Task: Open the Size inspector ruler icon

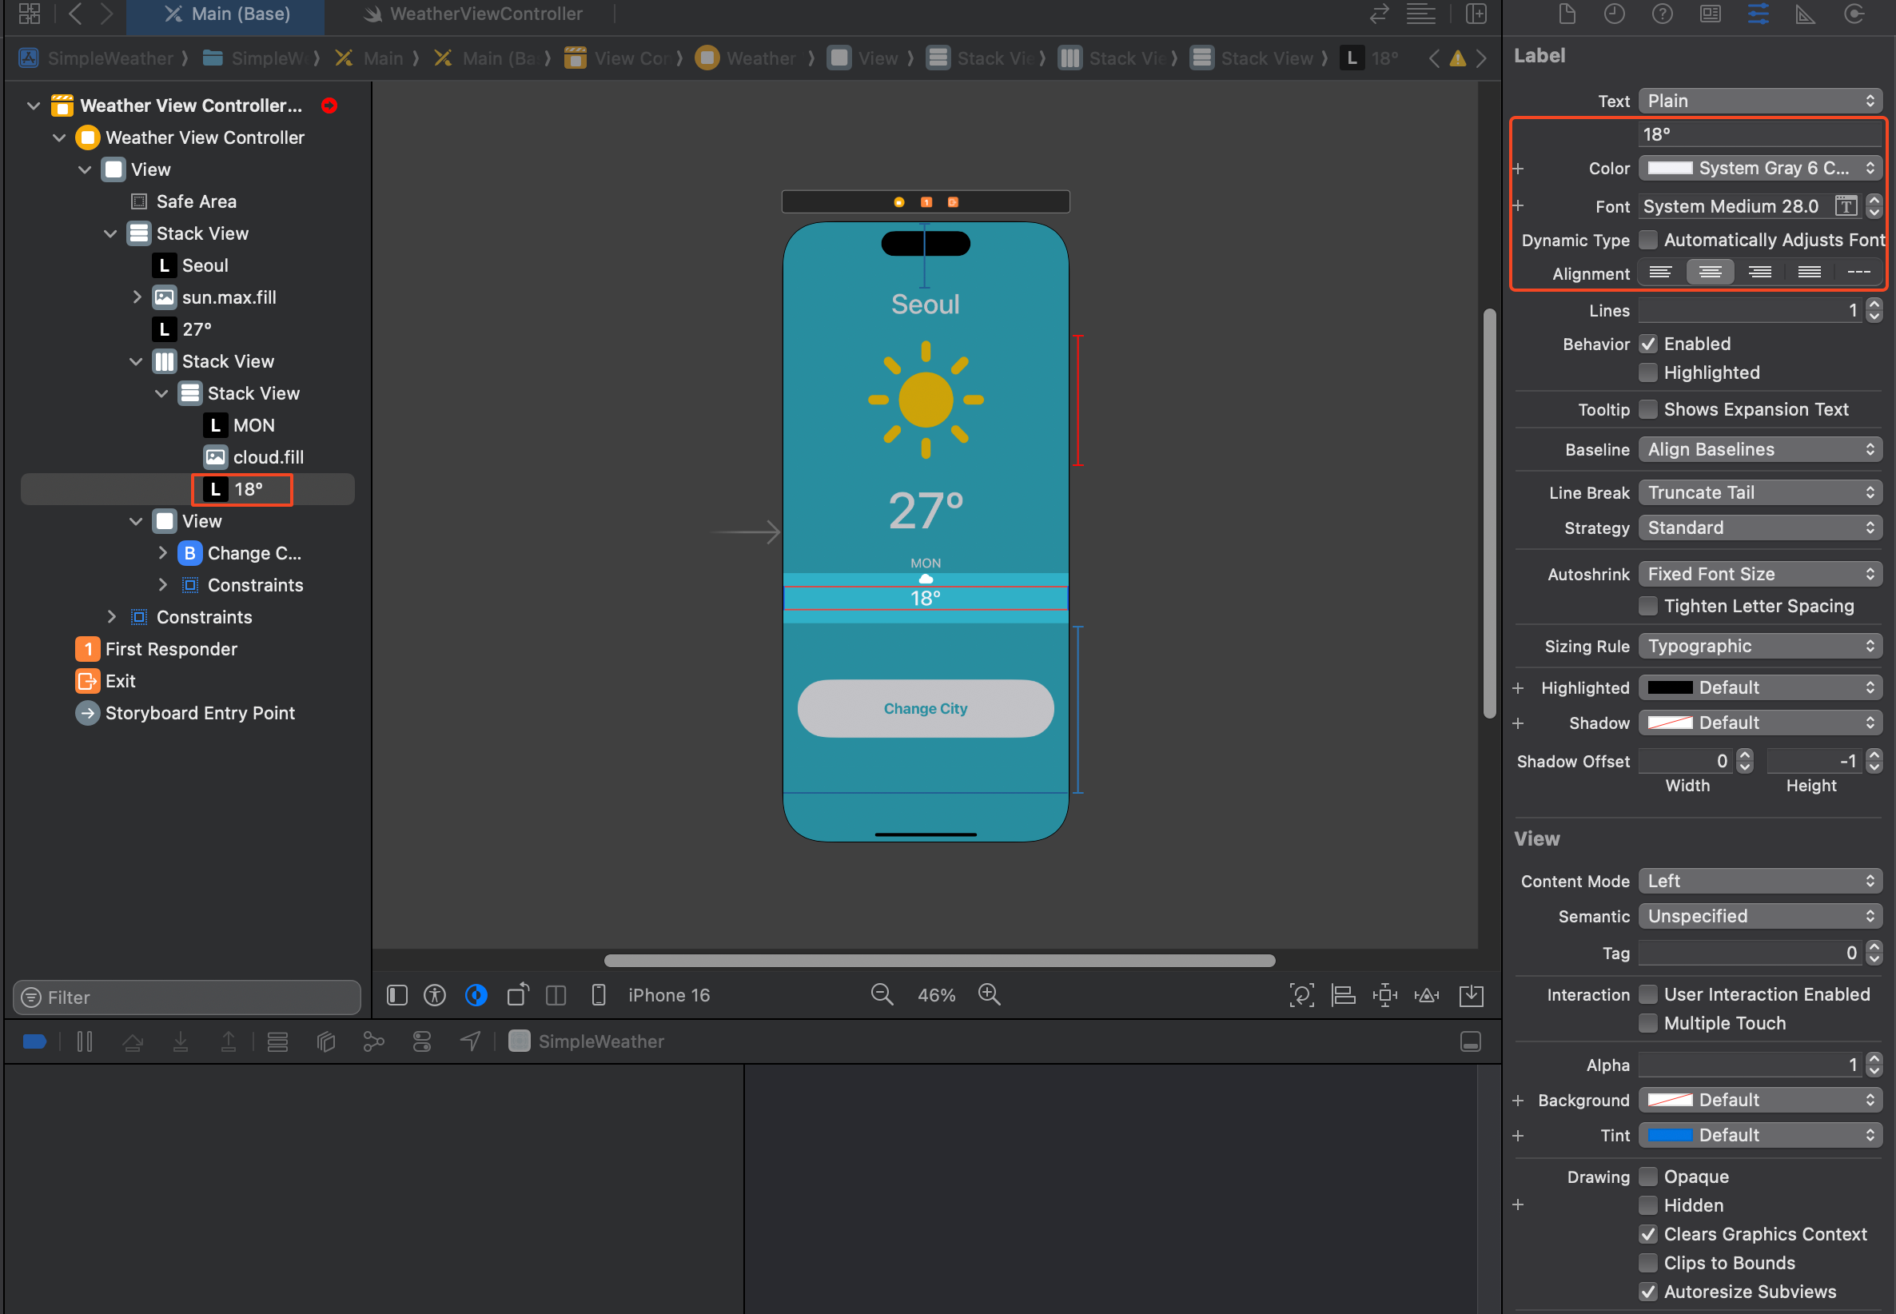Action: [x=1806, y=14]
